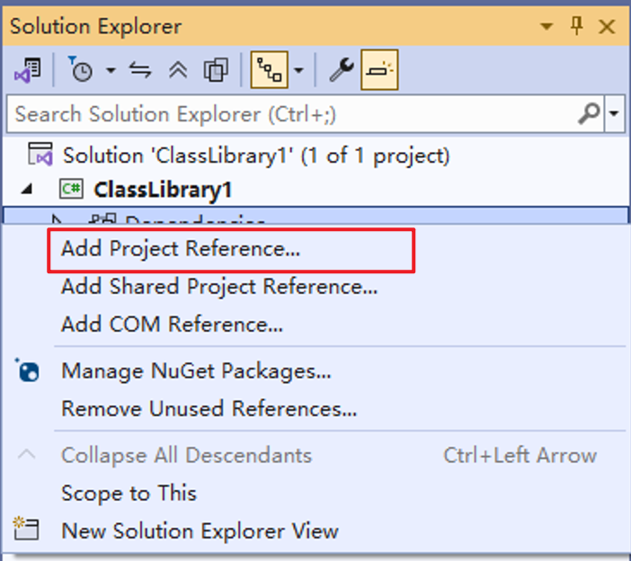This screenshot has height=561, width=631.
Task: Toggle Preview Selected Items button
Action: (x=380, y=70)
